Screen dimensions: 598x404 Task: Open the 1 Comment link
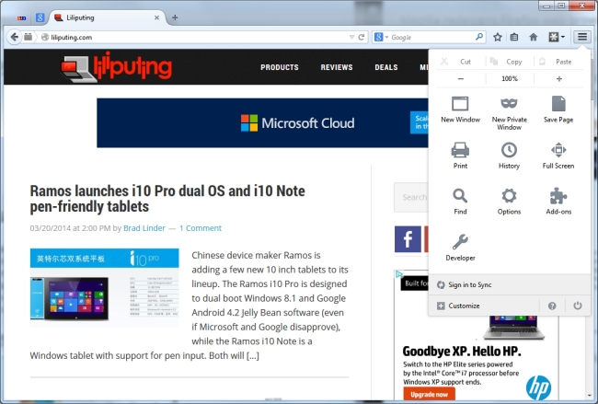[201, 228]
